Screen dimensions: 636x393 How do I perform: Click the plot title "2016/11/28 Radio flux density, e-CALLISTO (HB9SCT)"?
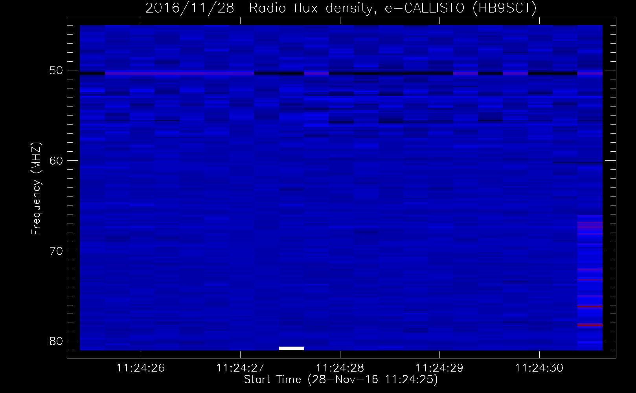pyautogui.click(x=341, y=8)
